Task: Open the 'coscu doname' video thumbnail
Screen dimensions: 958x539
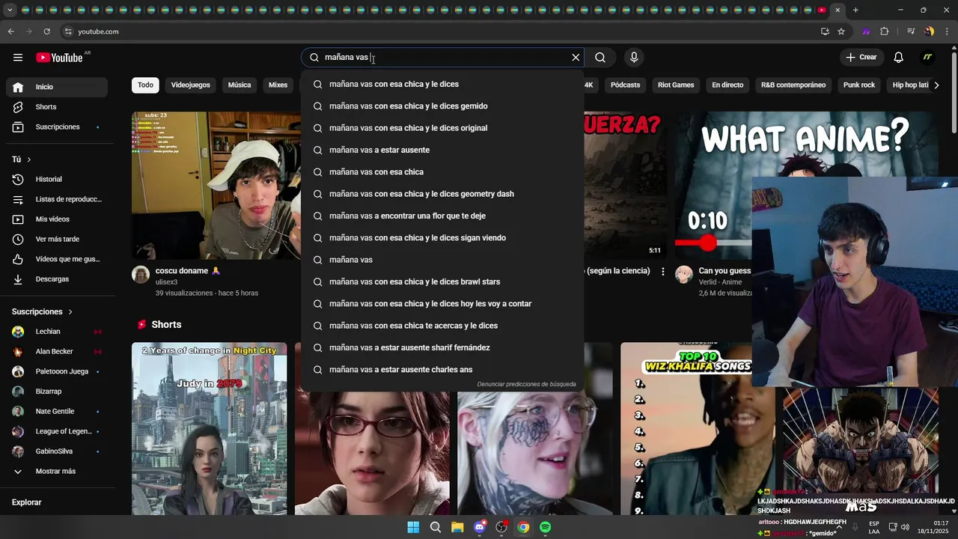Action: (x=216, y=186)
